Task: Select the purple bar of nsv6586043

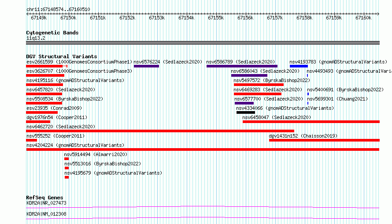Action: [249, 75]
